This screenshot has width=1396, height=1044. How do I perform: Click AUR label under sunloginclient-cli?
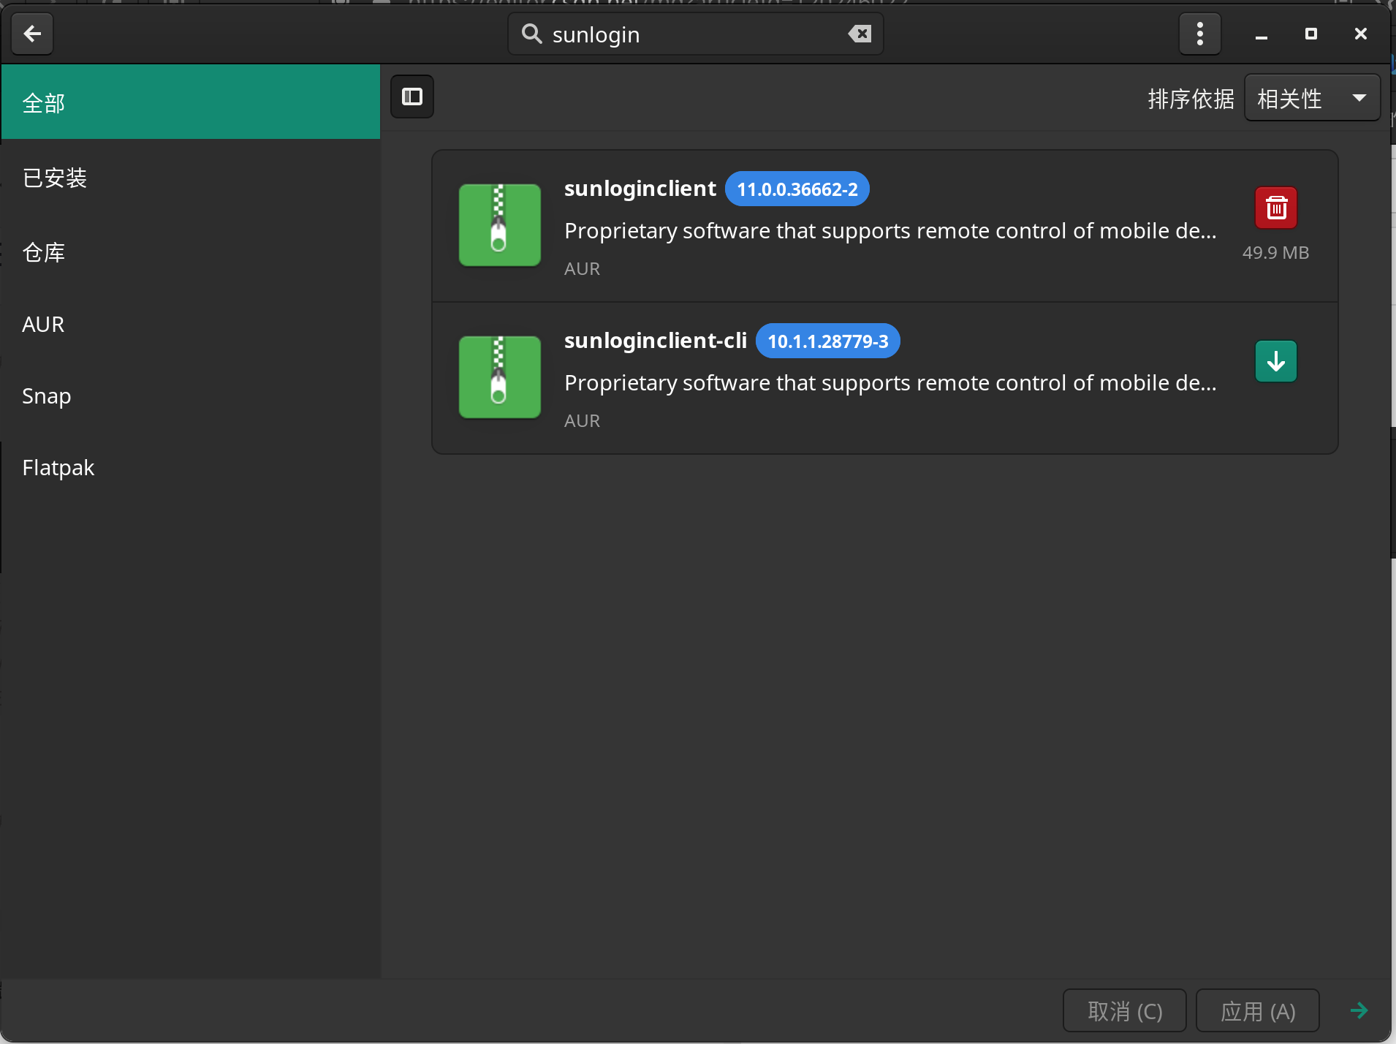point(583,421)
